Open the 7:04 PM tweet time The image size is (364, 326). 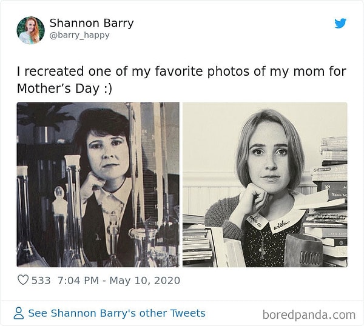[x=78, y=280]
